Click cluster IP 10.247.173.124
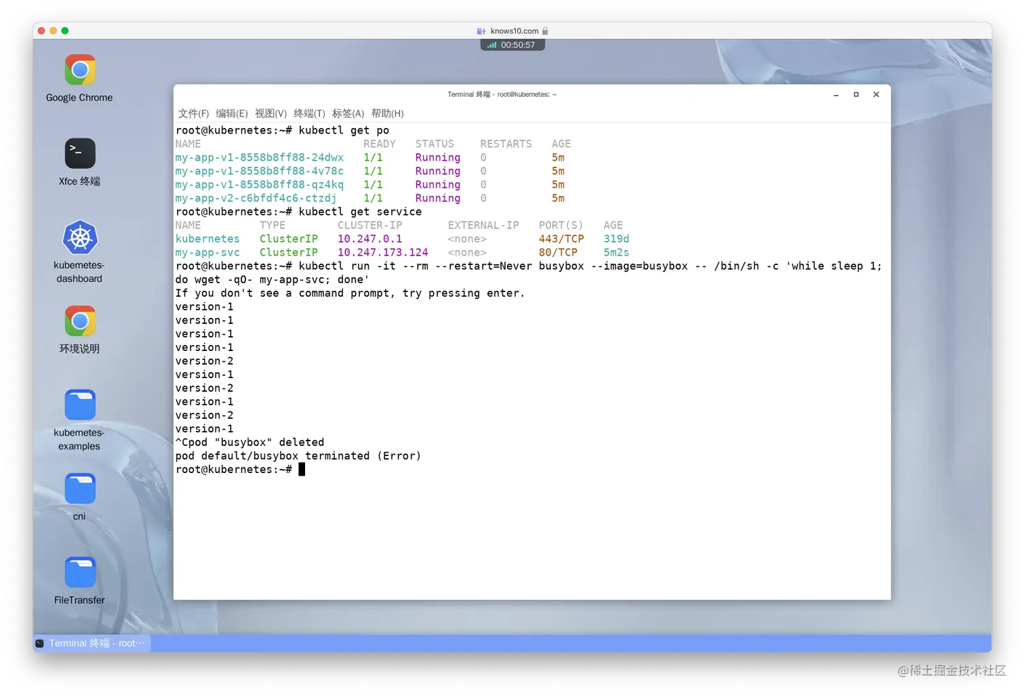Viewport: 1025px width, 696px height. [383, 252]
